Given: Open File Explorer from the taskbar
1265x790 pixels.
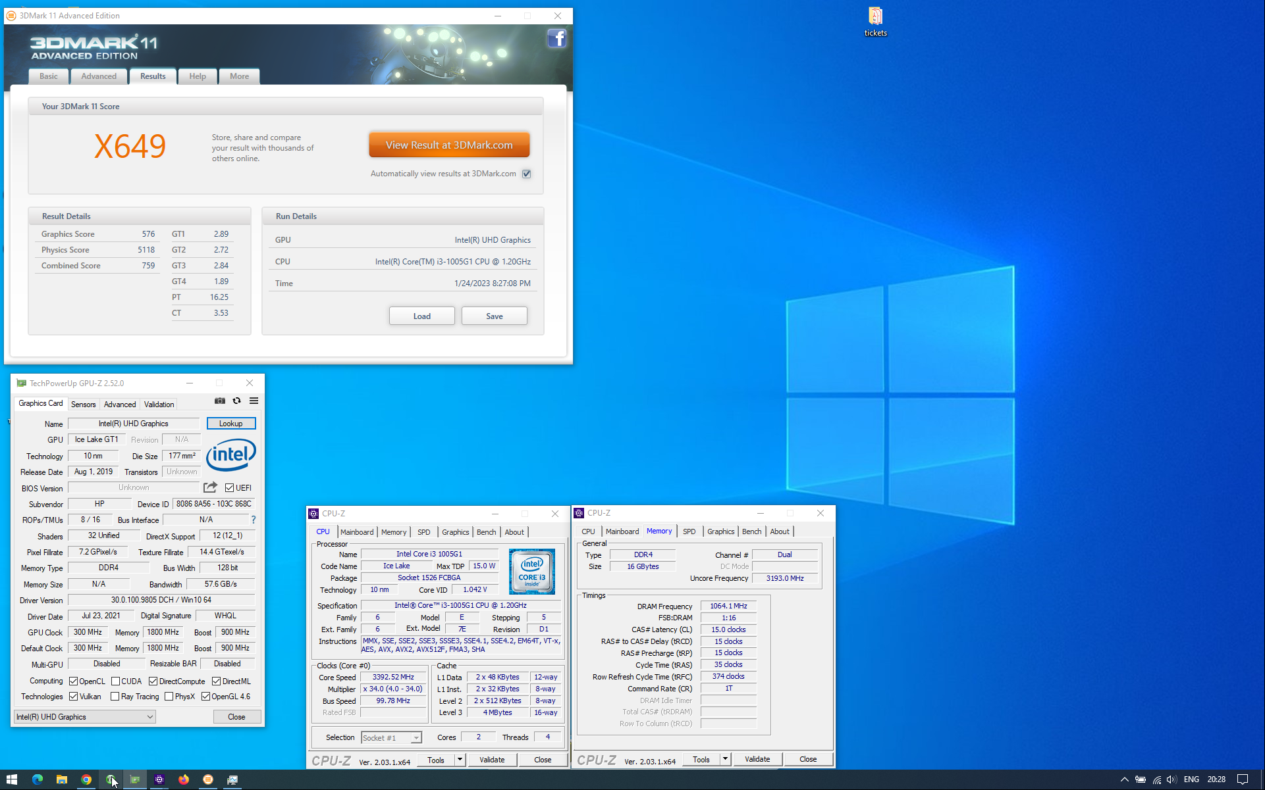Looking at the screenshot, I should click(62, 779).
